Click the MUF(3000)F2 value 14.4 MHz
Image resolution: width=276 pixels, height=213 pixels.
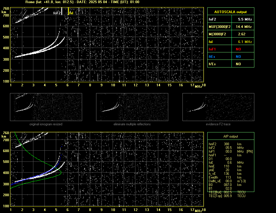[244, 27]
